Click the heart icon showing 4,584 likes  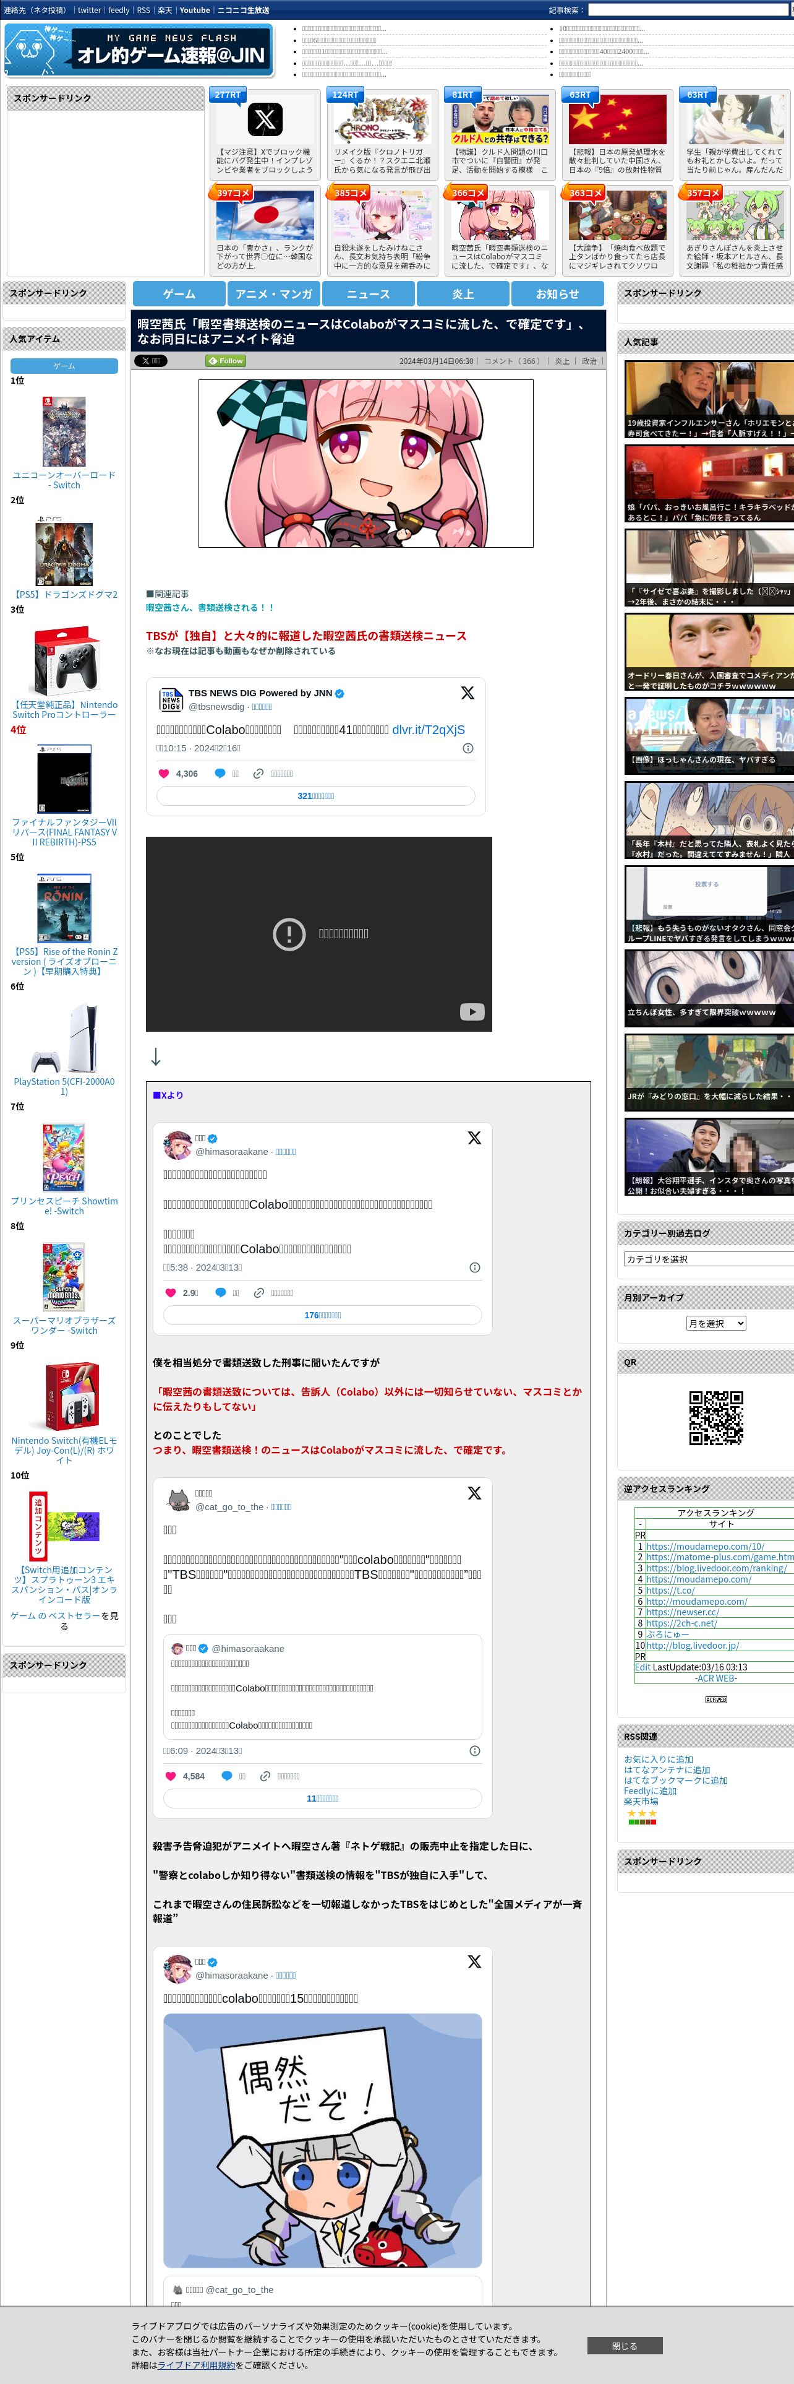pyautogui.click(x=170, y=1776)
